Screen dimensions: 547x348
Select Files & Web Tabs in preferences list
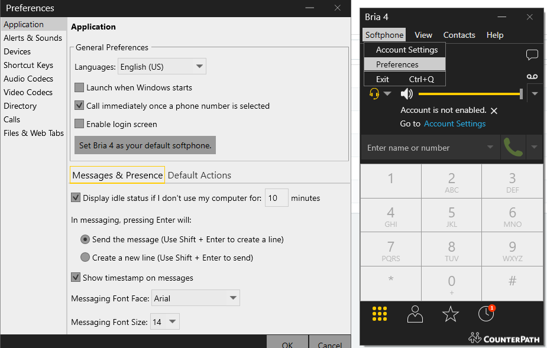[34, 133]
